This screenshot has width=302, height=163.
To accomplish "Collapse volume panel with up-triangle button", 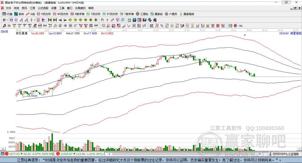I will 3,149.
